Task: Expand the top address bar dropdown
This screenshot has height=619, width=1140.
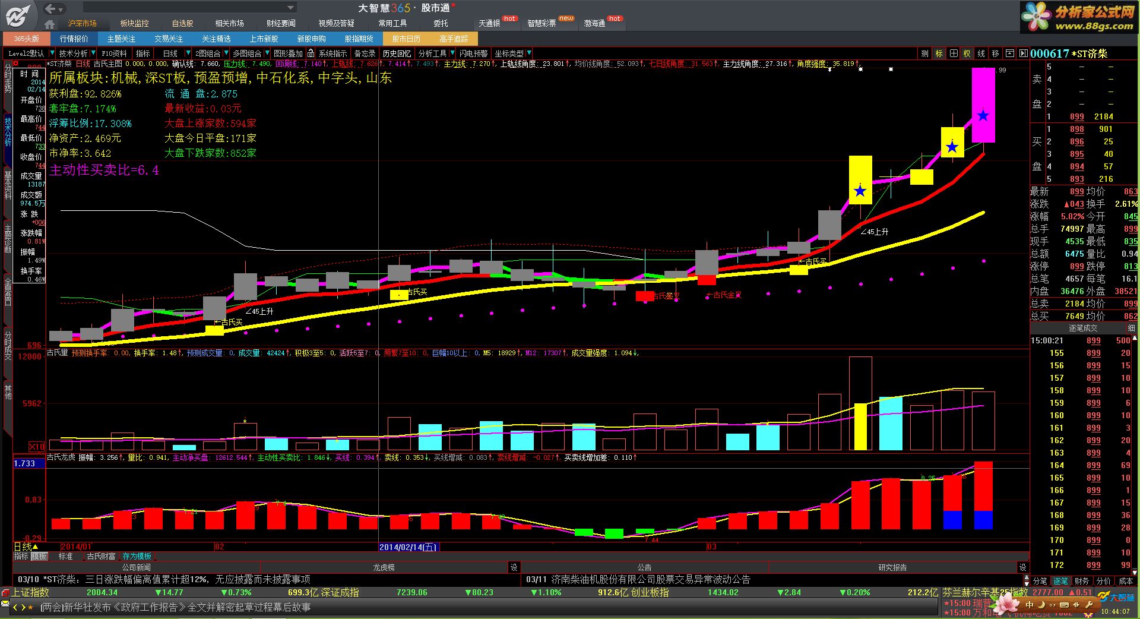Action: coord(290,8)
